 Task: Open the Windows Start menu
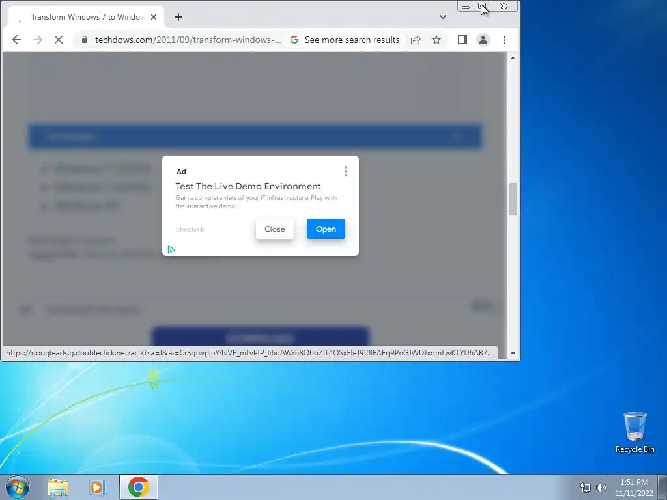point(18,487)
